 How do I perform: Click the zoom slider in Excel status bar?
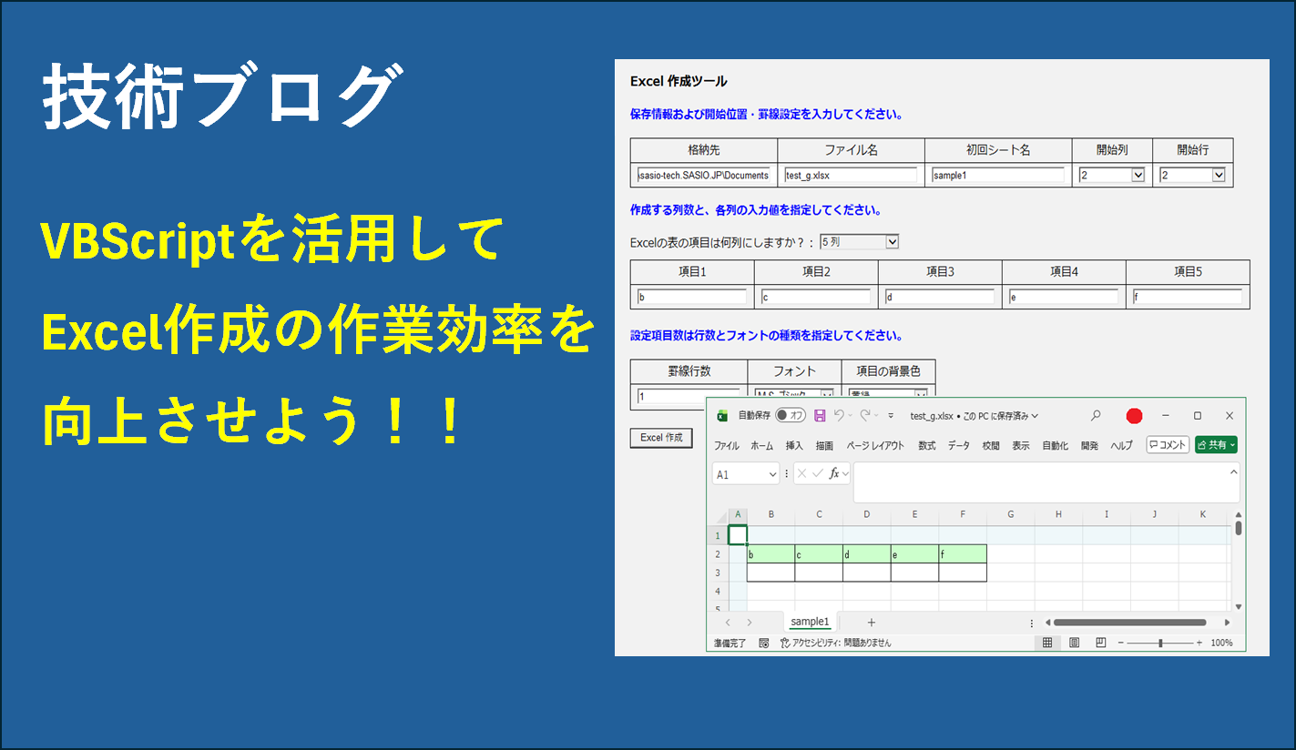1160,643
